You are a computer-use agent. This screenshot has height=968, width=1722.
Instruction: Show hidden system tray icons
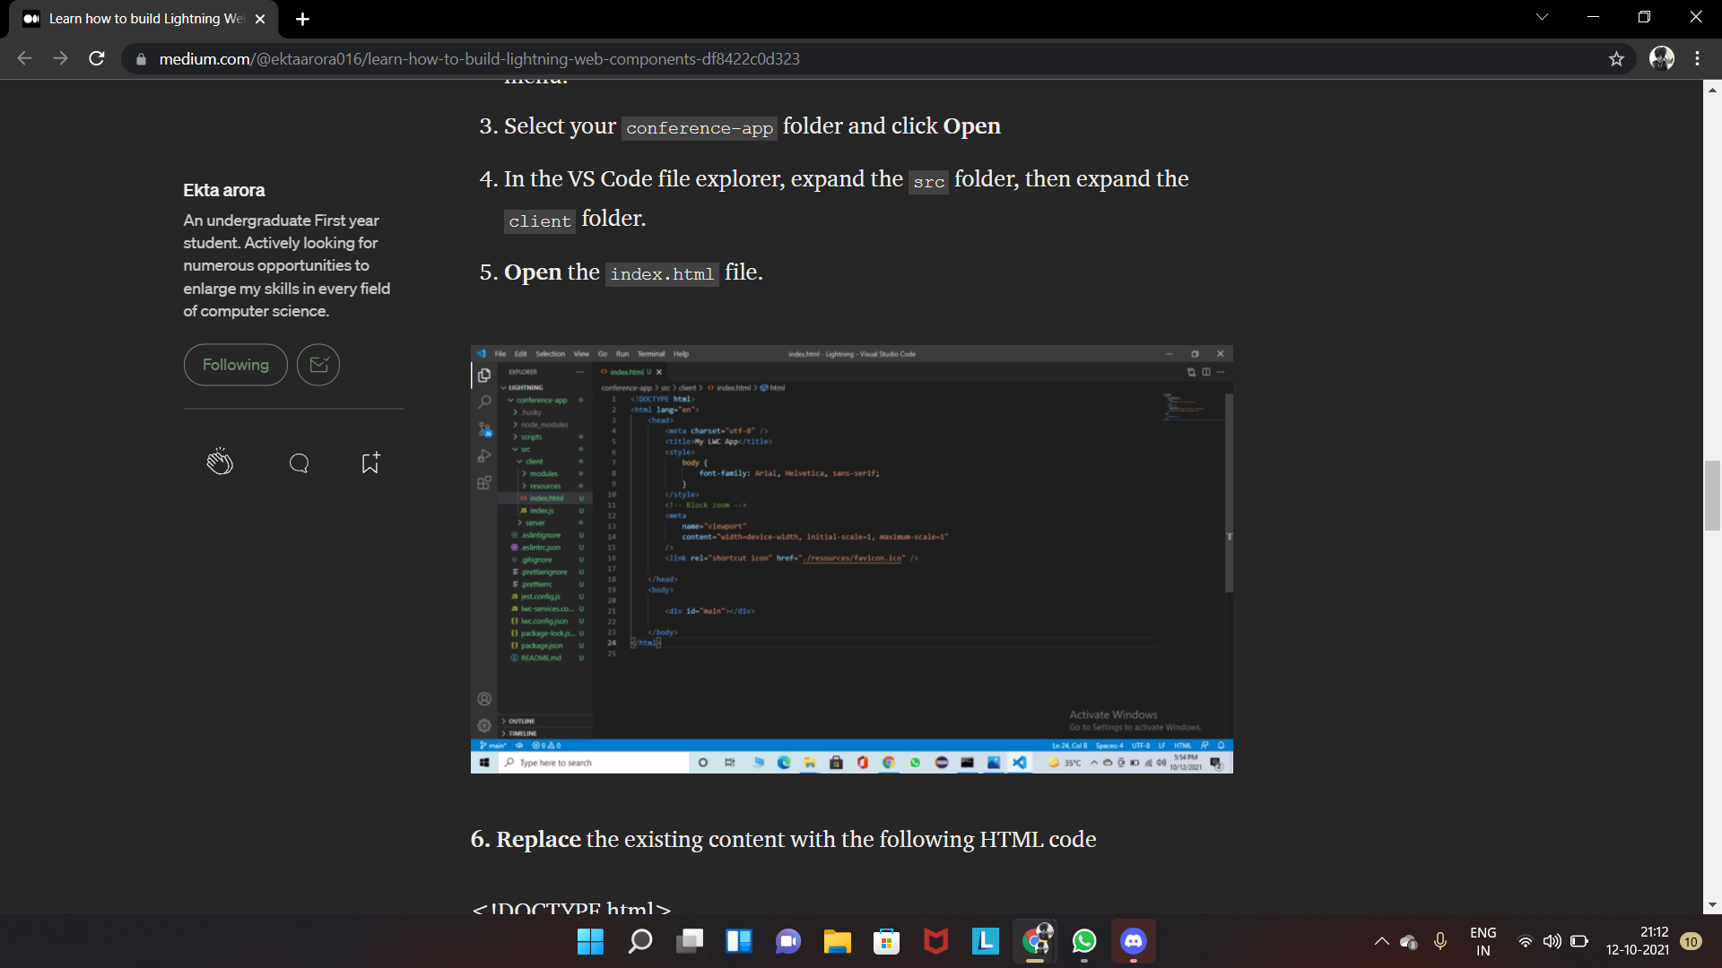(x=1381, y=941)
